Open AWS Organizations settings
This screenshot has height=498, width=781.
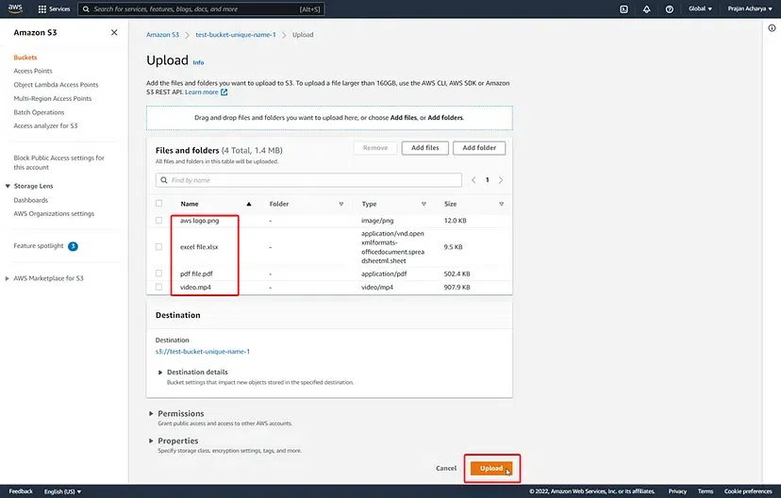click(x=54, y=214)
